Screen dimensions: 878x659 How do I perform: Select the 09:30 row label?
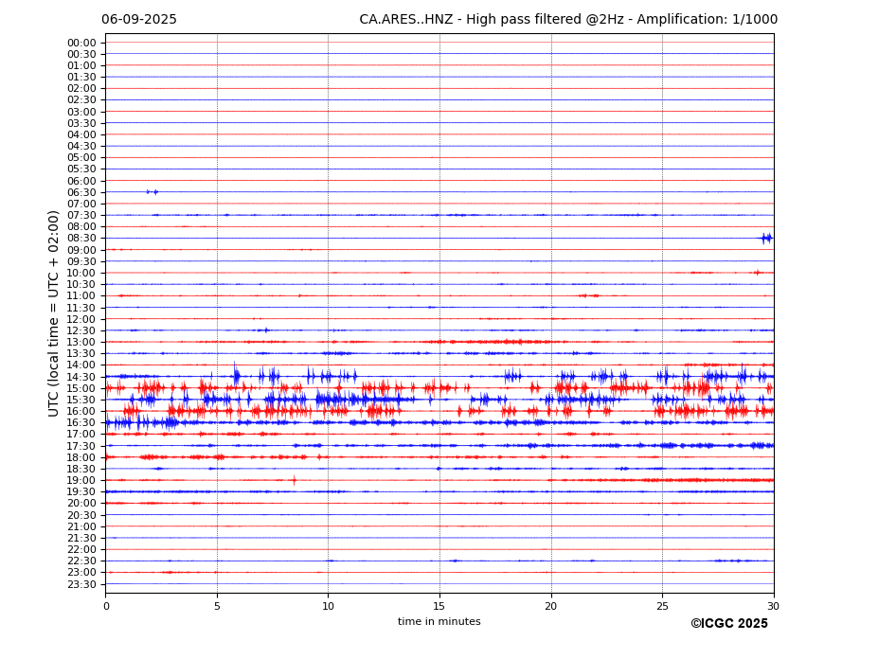81,261
